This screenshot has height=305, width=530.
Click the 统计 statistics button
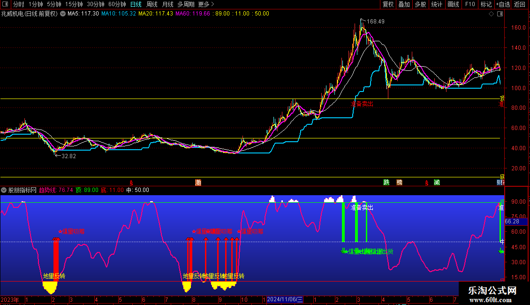(x=437, y=4)
